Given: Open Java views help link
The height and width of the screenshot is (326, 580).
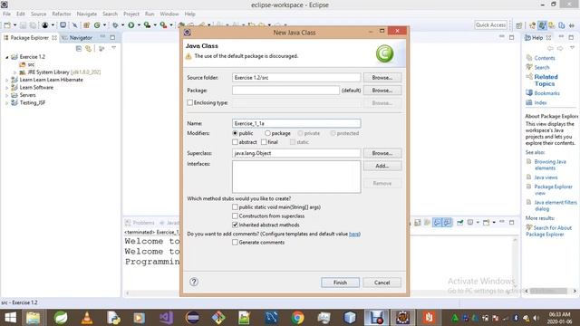Looking at the screenshot, I should pyautogui.click(x=546, y=177).
